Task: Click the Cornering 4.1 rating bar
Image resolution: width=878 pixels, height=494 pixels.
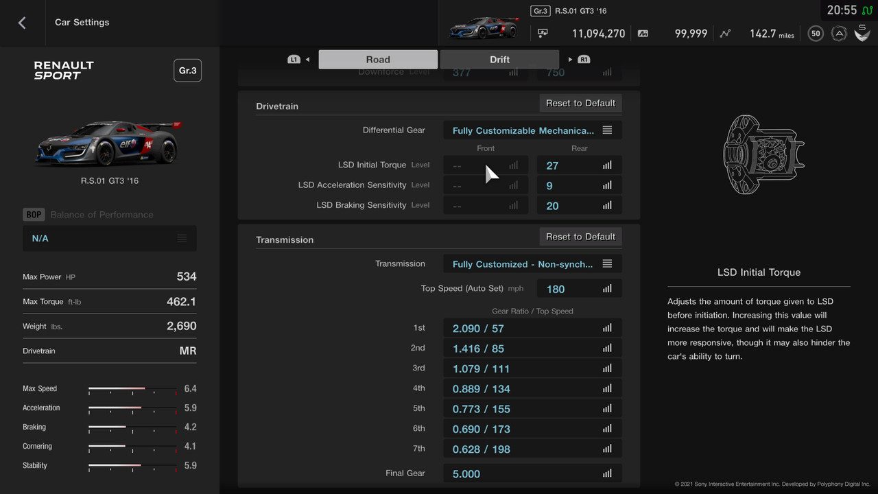Action: coord(132,447)
